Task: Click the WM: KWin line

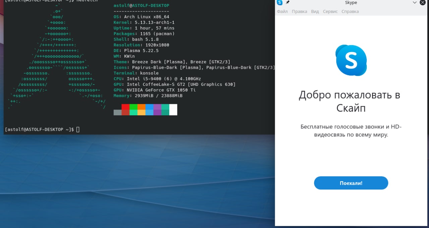Action: 124,56
